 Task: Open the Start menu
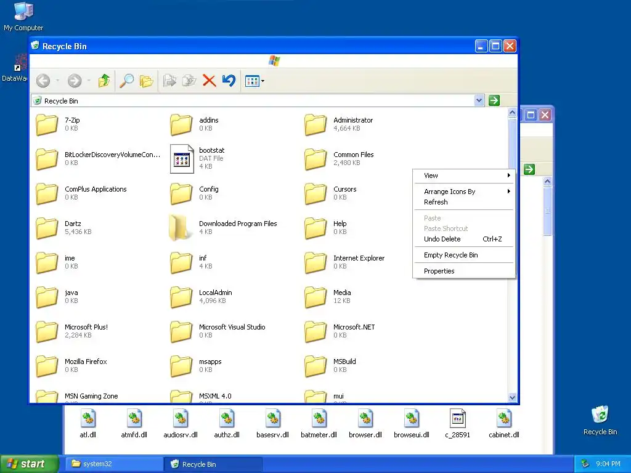coord(30,464)
